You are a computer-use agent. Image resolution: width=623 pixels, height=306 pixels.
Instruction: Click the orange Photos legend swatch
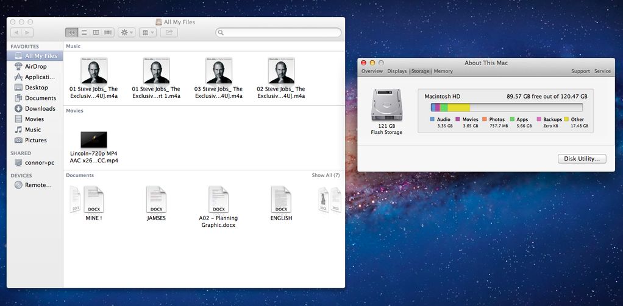tap(485, 119)
